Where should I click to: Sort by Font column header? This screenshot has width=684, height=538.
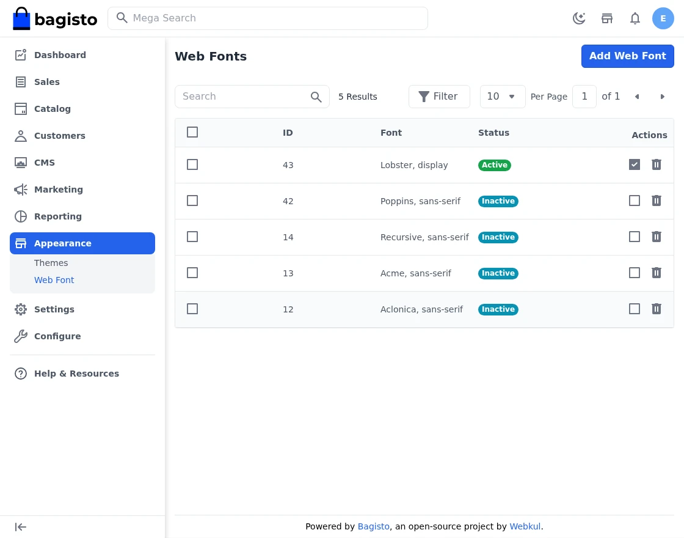(391, 133)
